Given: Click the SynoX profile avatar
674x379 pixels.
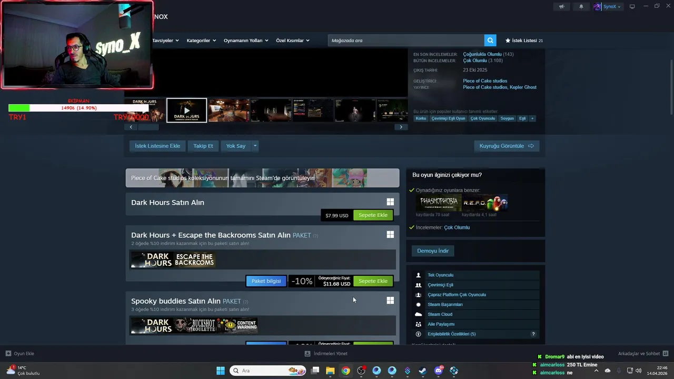Looking at the screenshot, I should click(597, 6).
